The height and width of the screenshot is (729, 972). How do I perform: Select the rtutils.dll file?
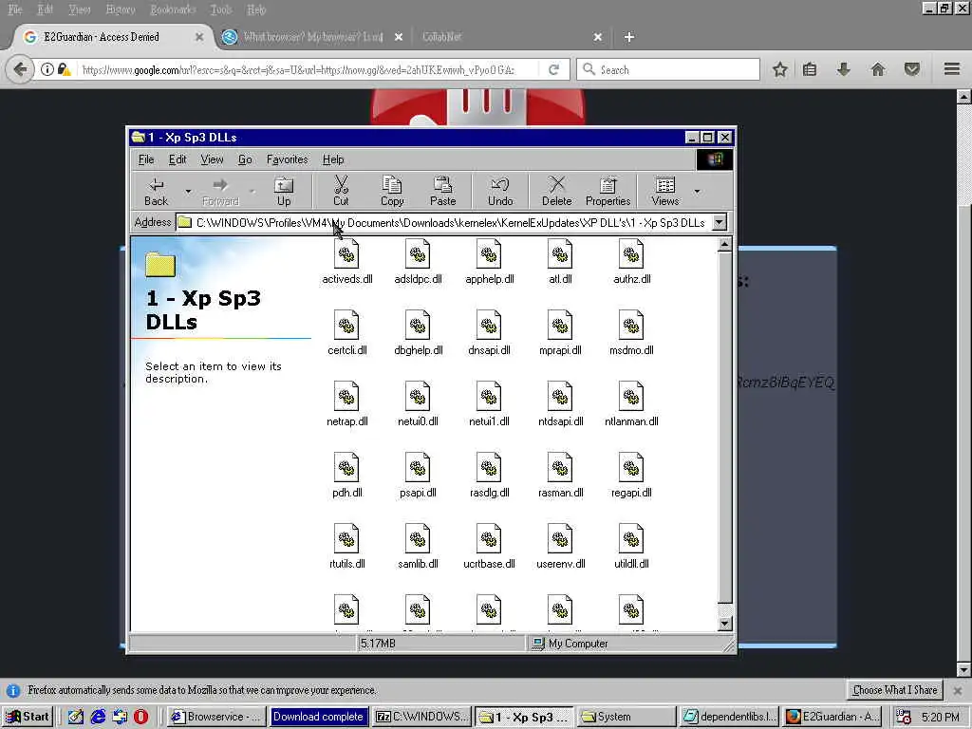click(347, 547)
